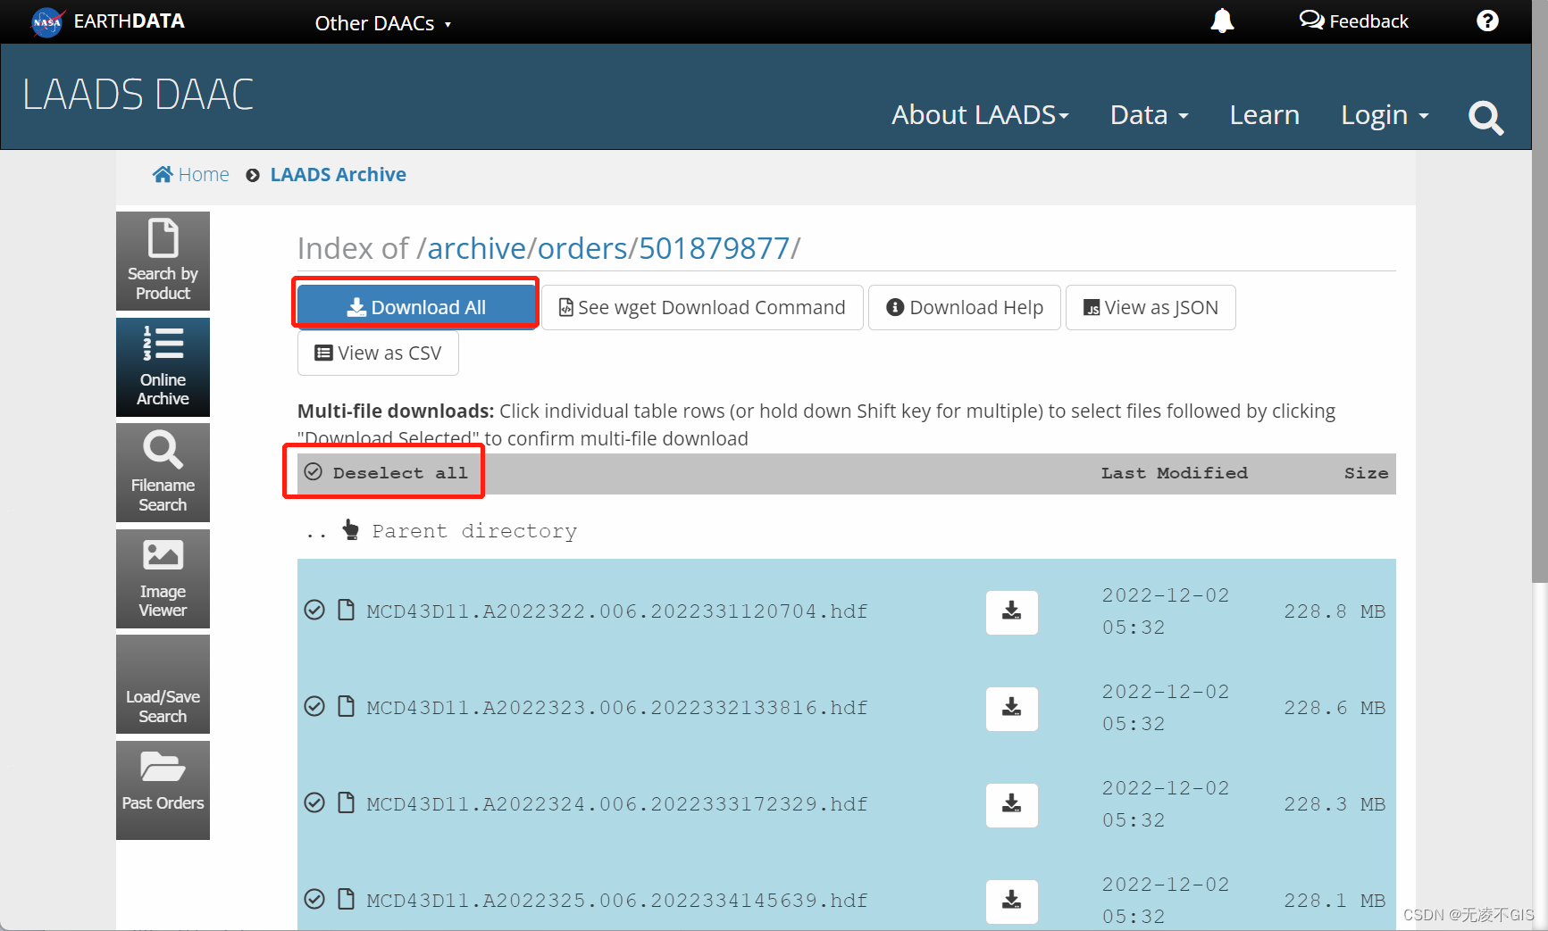This screenshot has height=931, width=1548.
Task: Deselect the MCD43D11.A2022325 file checkmark
Action: 314,900
